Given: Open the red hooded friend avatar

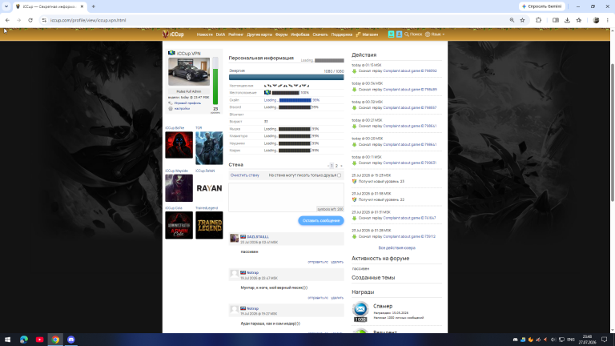Looking at the screenshot, I should coord(179,145).
